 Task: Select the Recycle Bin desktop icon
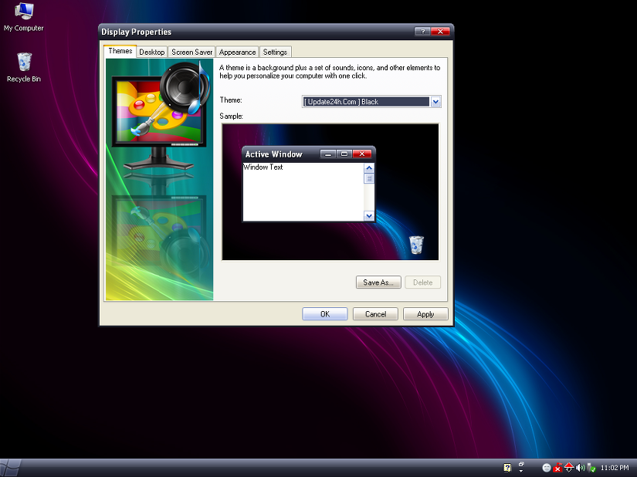click(x=24, y=67)
